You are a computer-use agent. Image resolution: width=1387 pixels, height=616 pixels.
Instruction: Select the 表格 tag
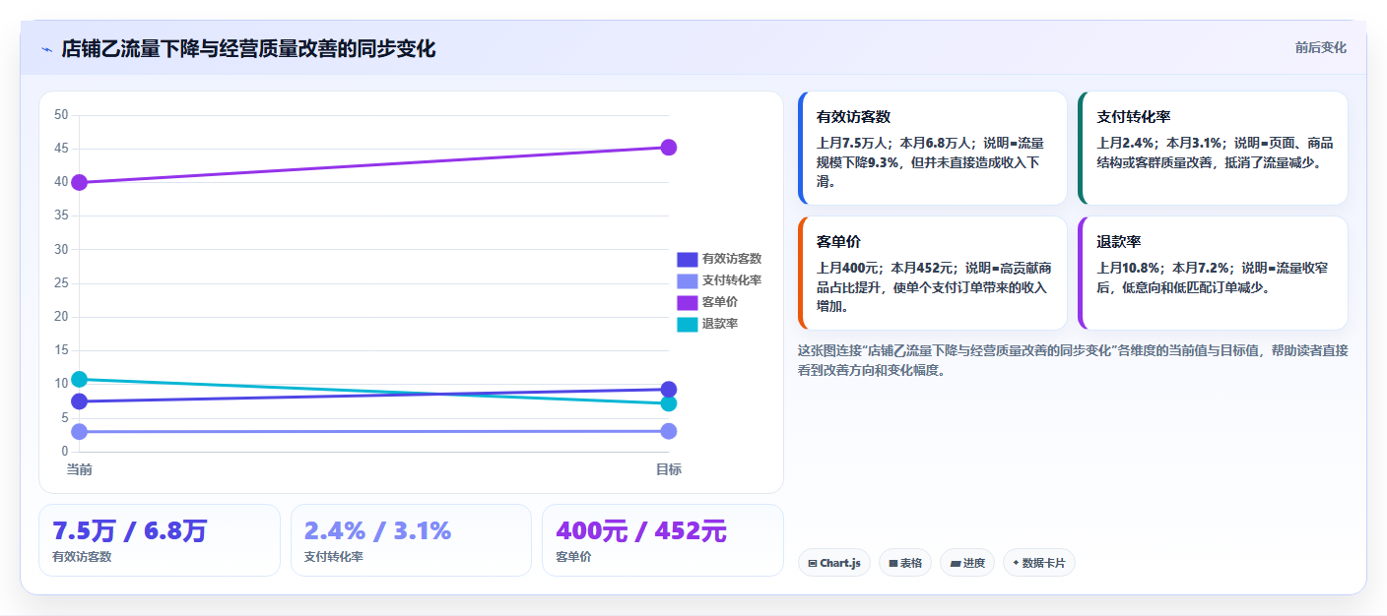(x=905, y=563)
